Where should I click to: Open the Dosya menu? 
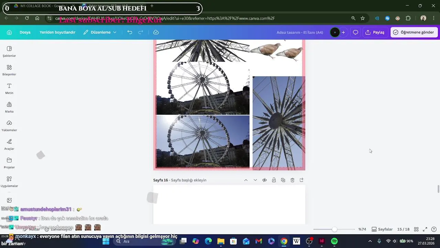(x=25, y=32)
